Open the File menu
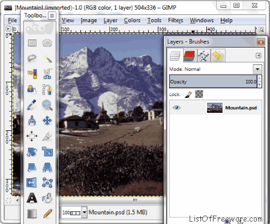 point(13,20)
